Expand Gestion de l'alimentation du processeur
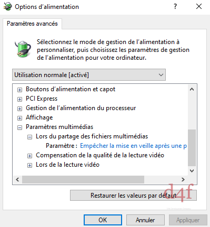210x227 pixels. [19, 109]
